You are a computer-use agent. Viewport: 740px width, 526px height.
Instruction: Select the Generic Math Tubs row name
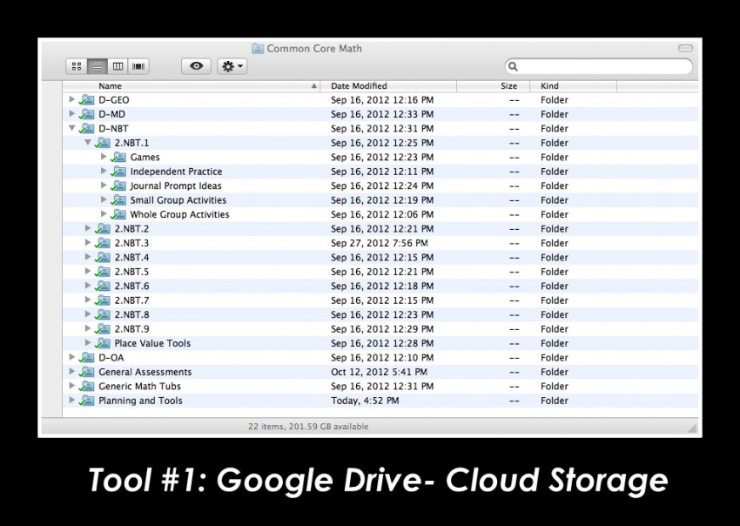[x=139, y=387]
